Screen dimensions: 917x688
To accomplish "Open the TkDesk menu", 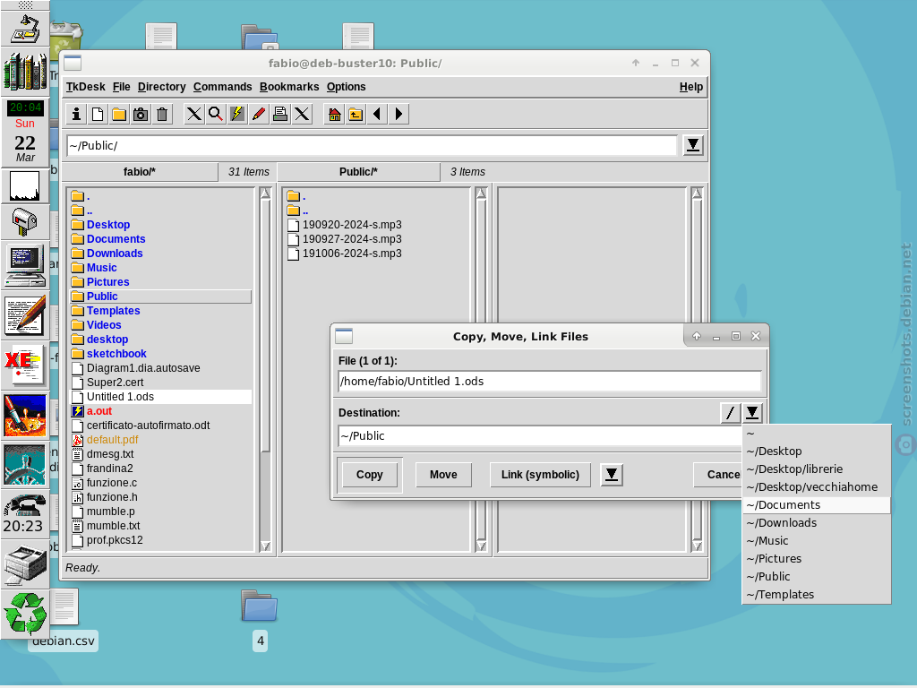I will tap(85, 87).
